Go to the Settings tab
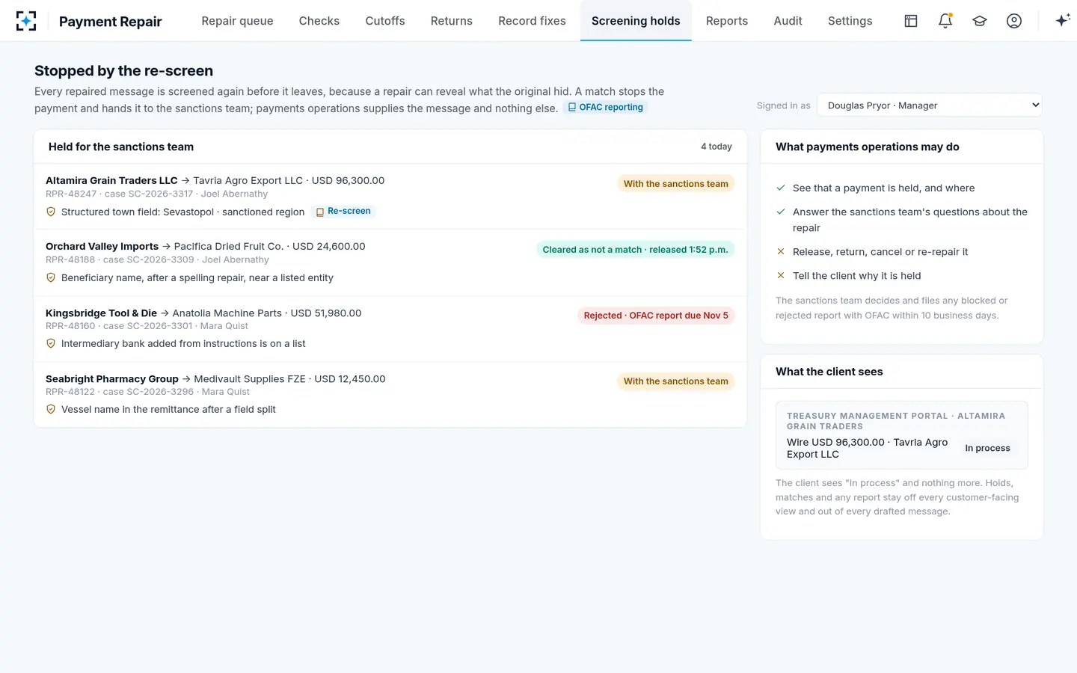 [x=850, y=21]
